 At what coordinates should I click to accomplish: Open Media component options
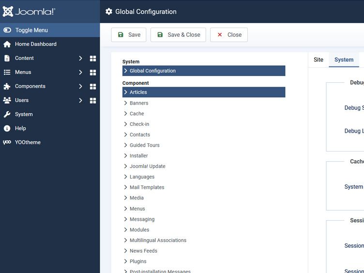pos(136,198)
